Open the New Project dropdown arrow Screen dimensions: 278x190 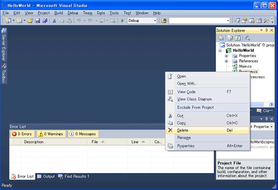[x=13, y=21]
